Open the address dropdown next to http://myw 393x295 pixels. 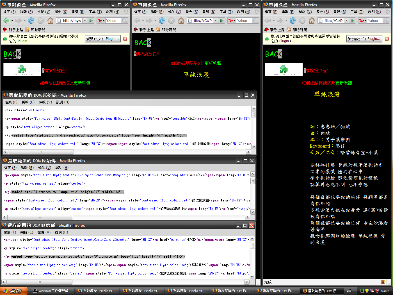pyautogui.click(x=85, y=21)
